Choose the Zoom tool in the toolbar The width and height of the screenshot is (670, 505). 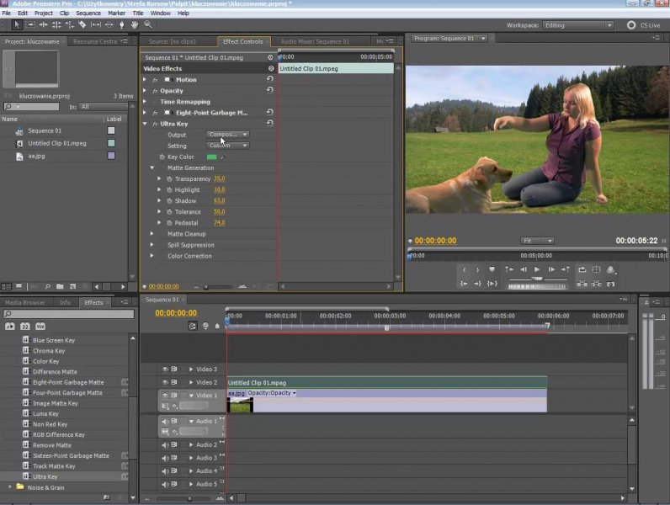tap(148, 24)
